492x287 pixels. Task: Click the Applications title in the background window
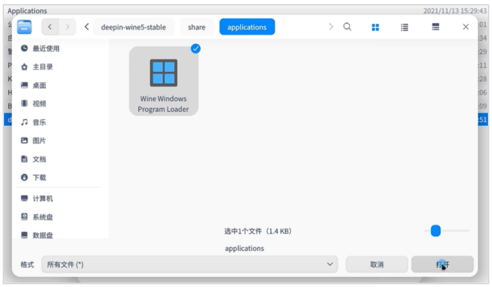coord(27,11)
